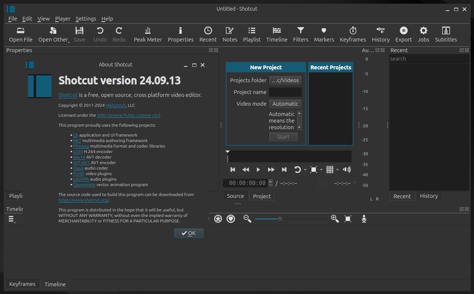
Task: Click the rewind playback button
Action: click(x=246, y=170)
